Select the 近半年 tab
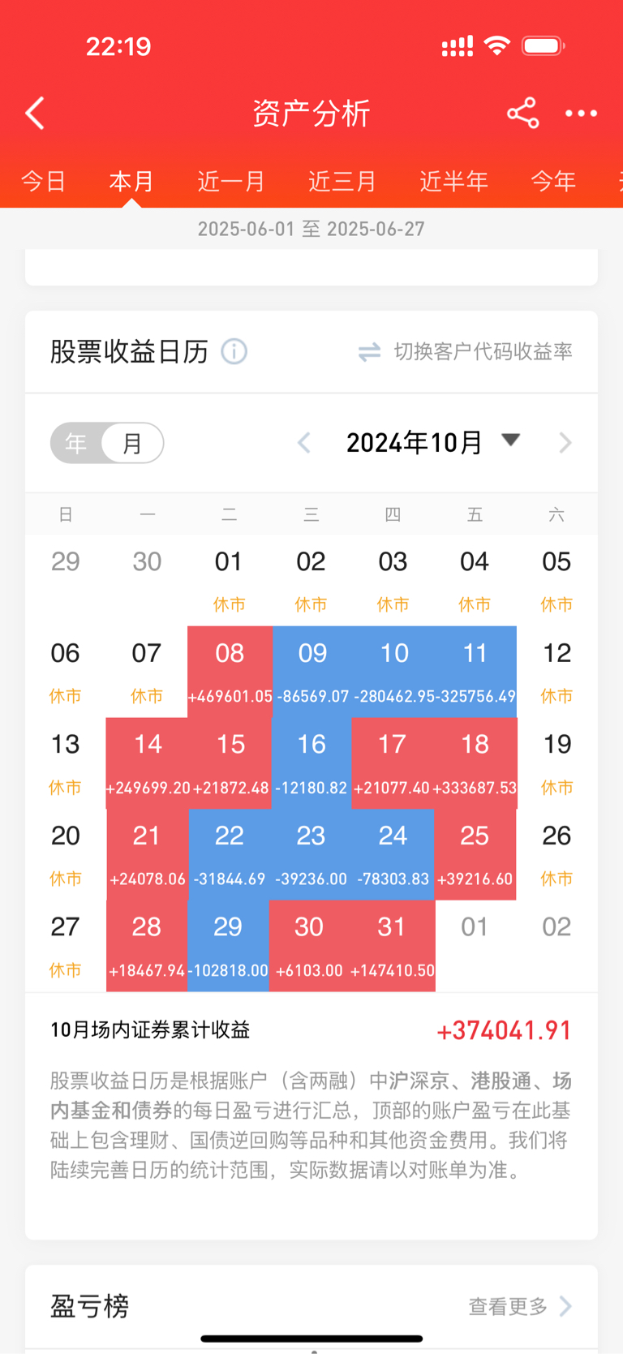The image size is (623, 1354). [453, 181]
